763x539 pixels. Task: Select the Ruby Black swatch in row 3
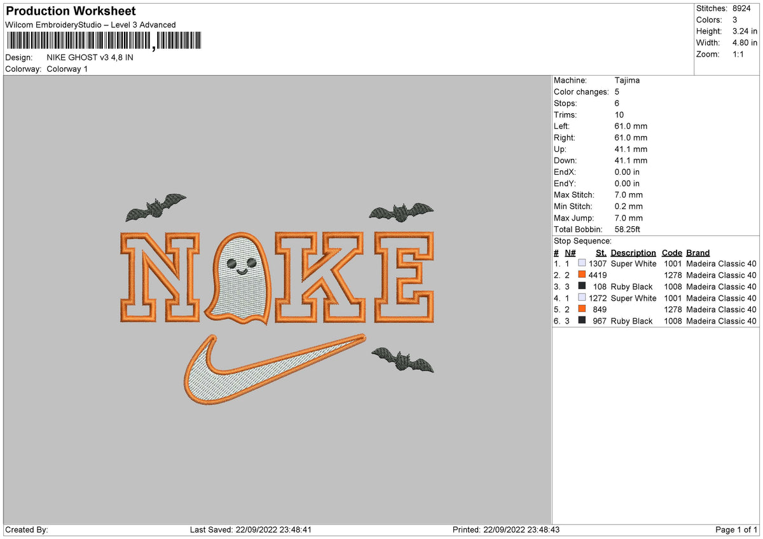point(582,287)
